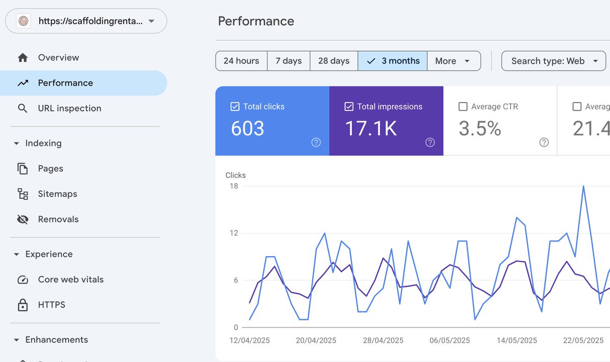Select the Removals crossed-eye icon
610x362 pixels.
22,219
